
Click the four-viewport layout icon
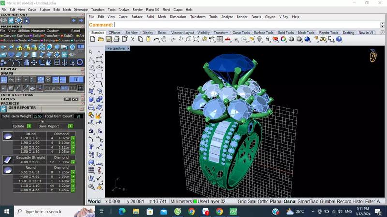point(220,39)
